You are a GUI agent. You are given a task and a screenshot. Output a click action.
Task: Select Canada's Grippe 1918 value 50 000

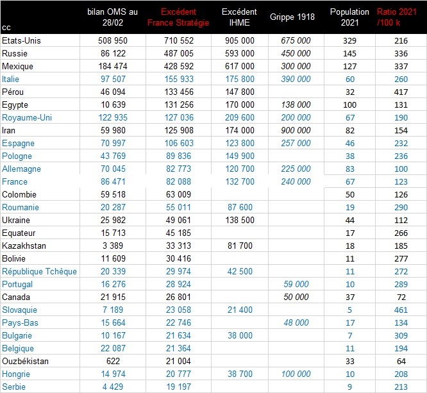coord(297,297)
